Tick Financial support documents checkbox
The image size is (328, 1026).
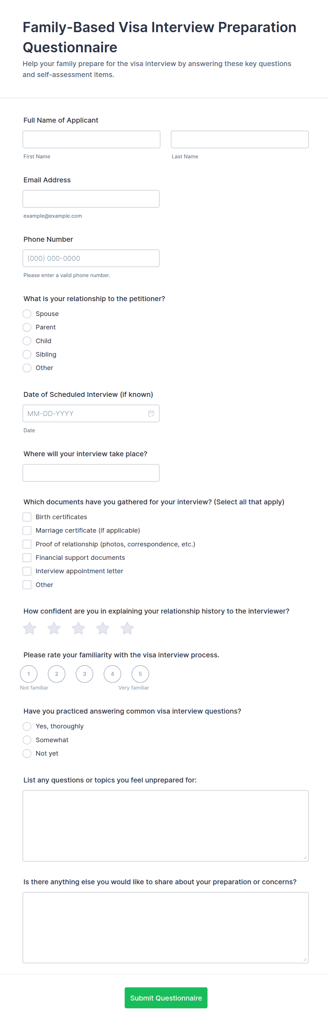27,558
